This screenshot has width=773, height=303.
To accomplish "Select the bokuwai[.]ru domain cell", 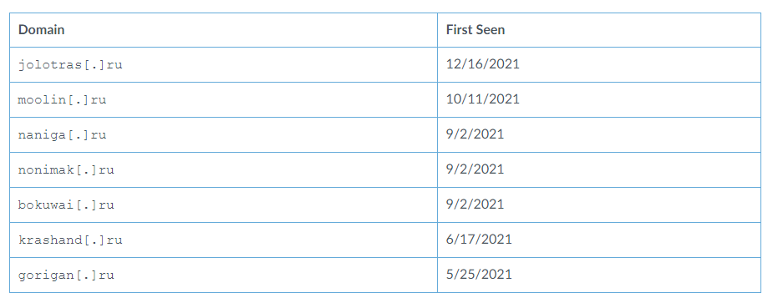I will point(223,205).
